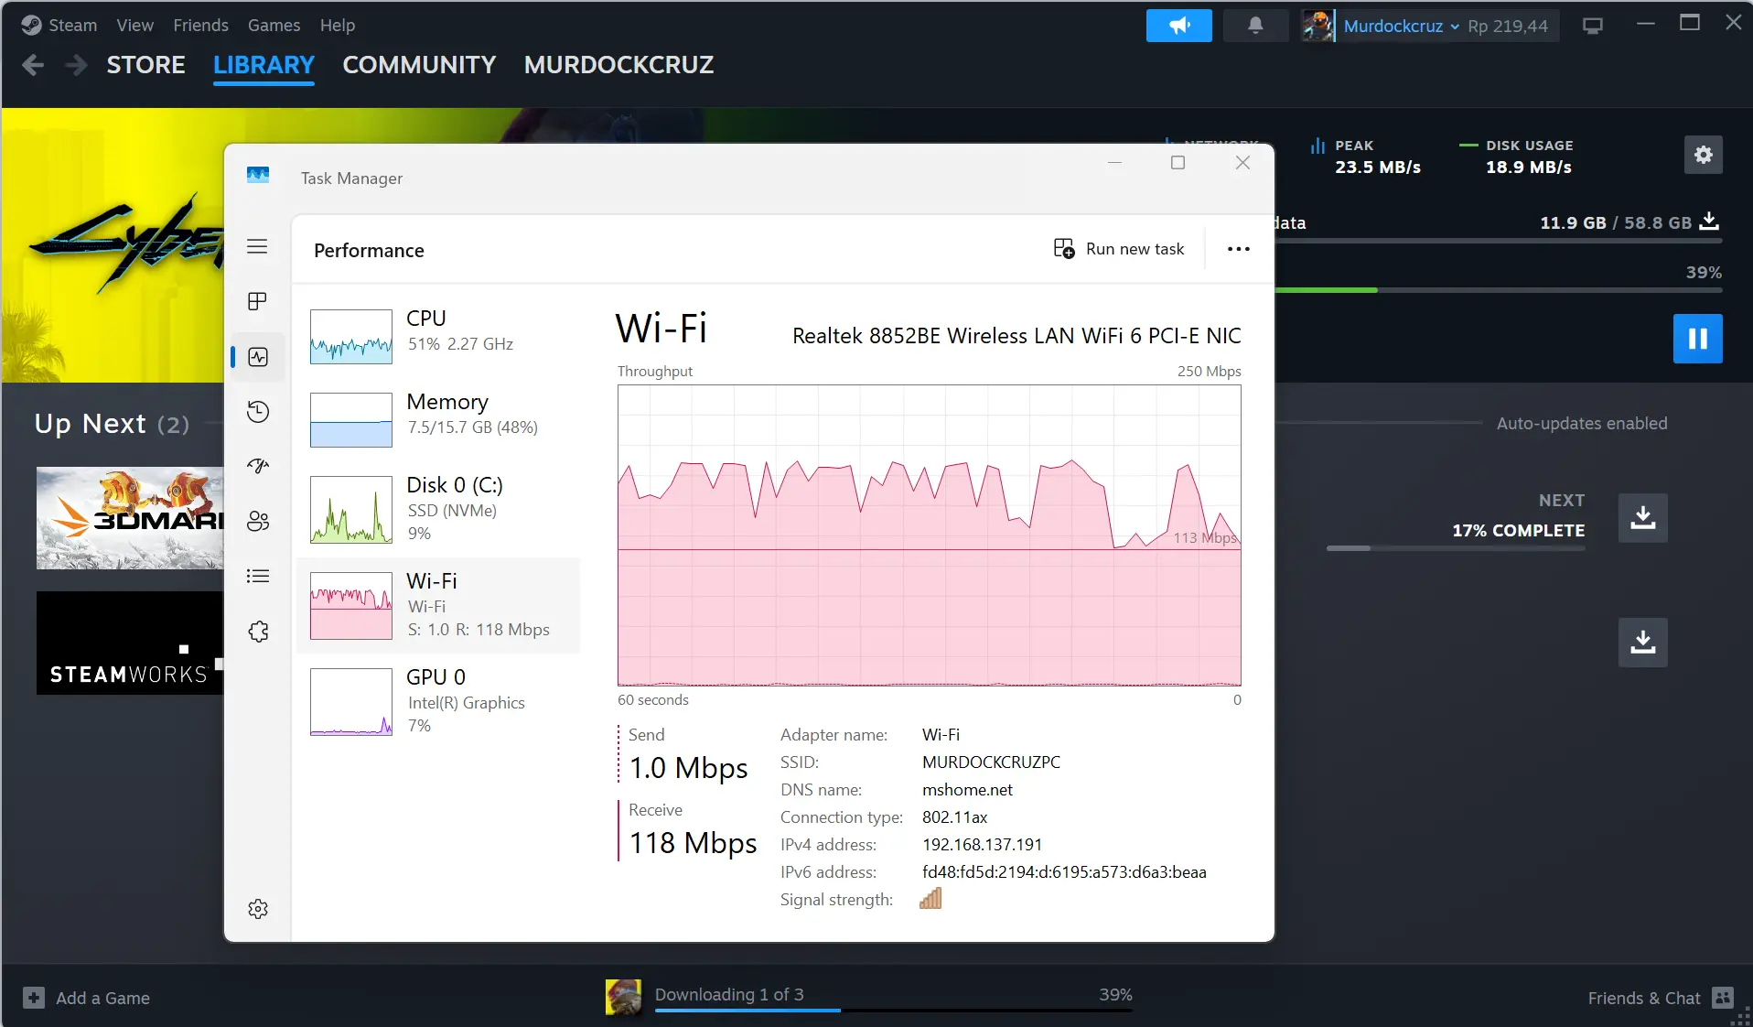This screenshot has width=1753, height=1027.
Task: Open the Steam menu
Action: point(60,25)
